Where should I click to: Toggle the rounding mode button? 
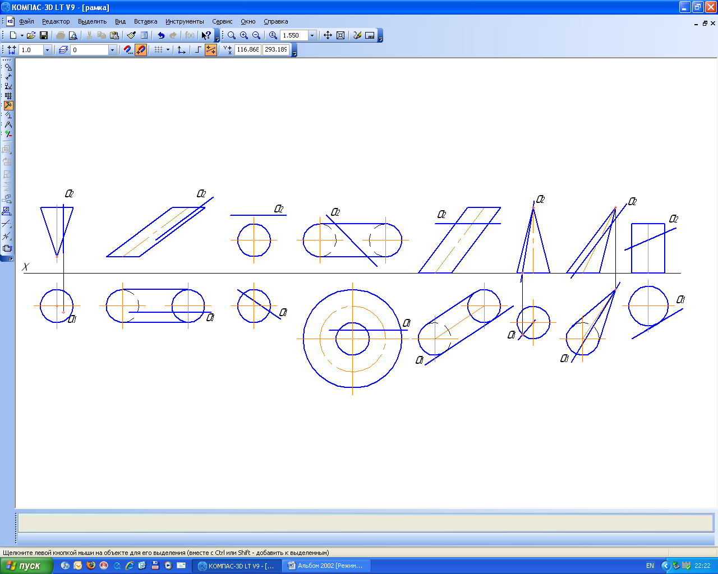211,50
